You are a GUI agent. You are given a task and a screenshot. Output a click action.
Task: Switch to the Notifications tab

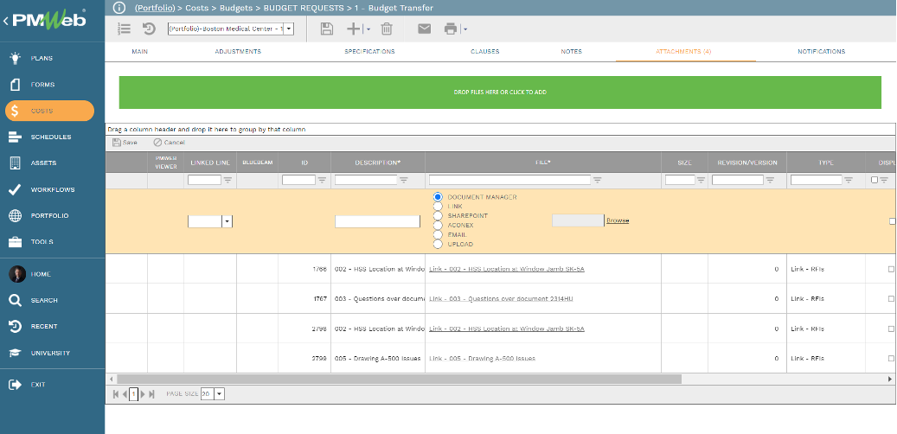click(x=822, y=52)
